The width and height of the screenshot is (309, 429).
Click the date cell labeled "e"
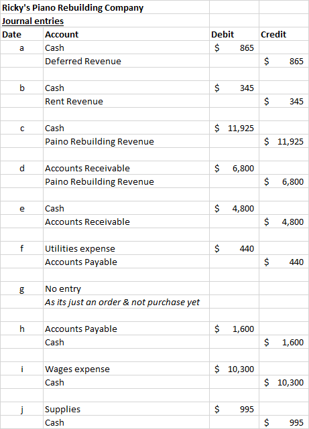pos(21,208)
